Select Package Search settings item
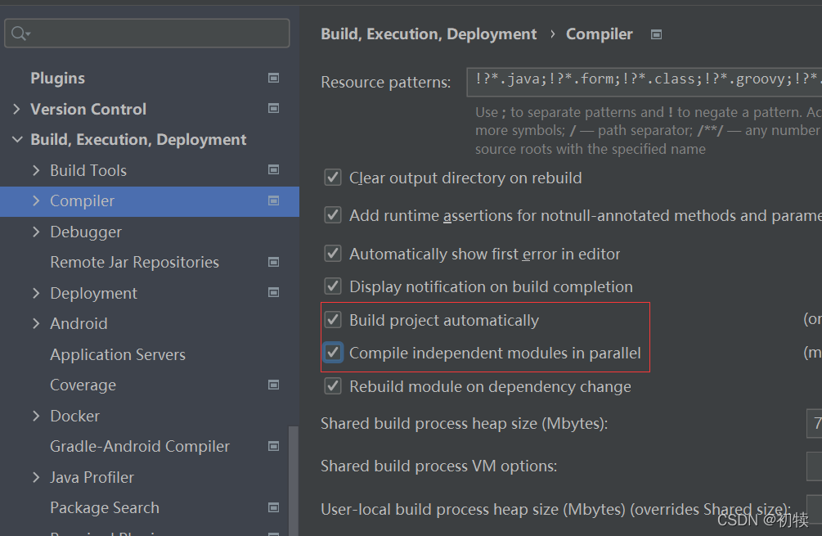The height and width of the screenshot is (536, 822). pos(105,507)
